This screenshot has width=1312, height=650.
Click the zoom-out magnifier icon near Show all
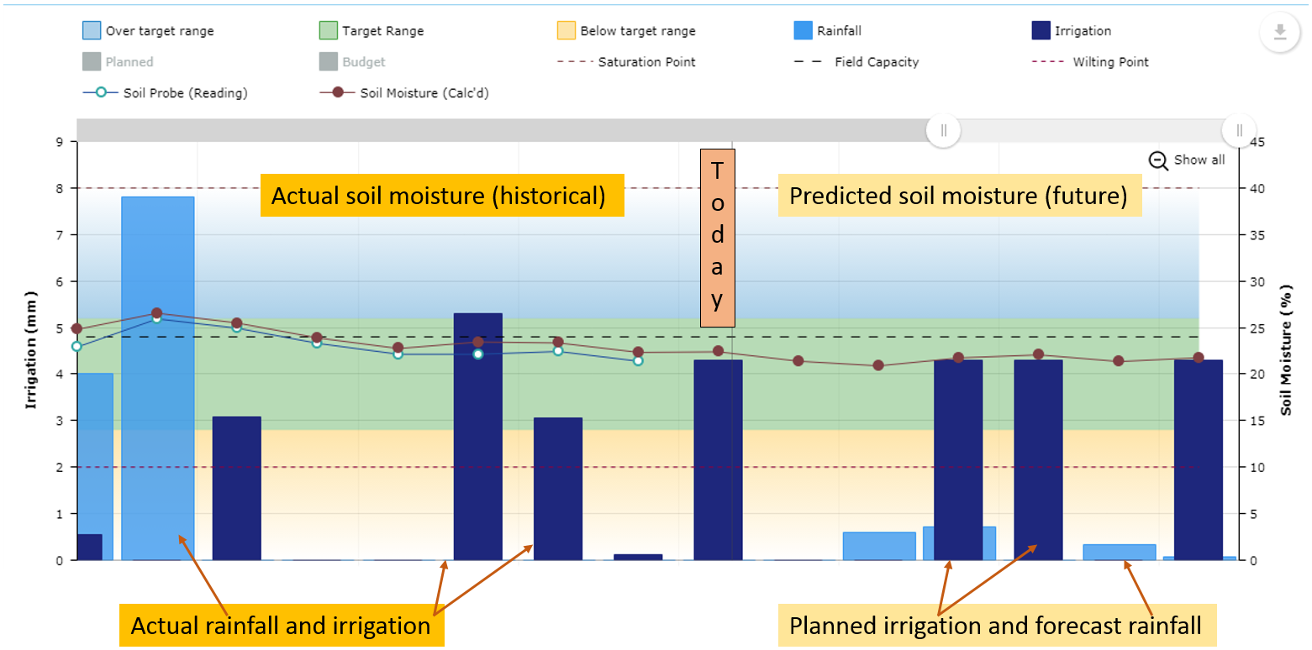[1157, 159]
